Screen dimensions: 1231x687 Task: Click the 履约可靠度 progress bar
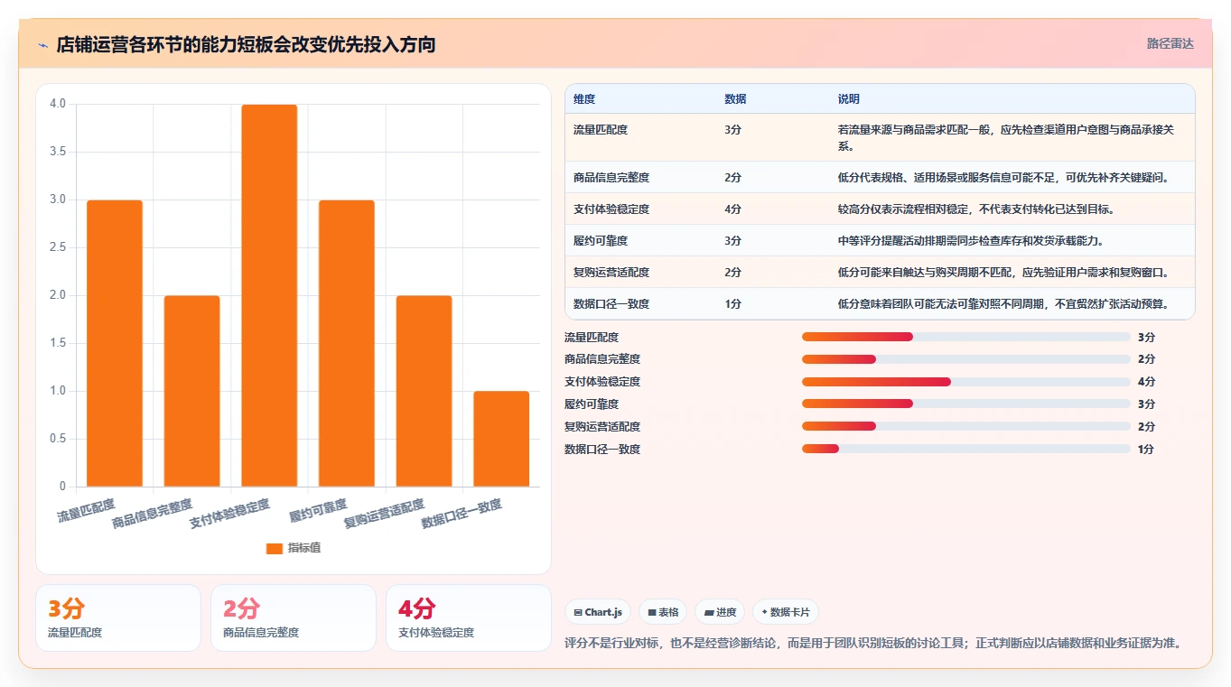[966, 404]
